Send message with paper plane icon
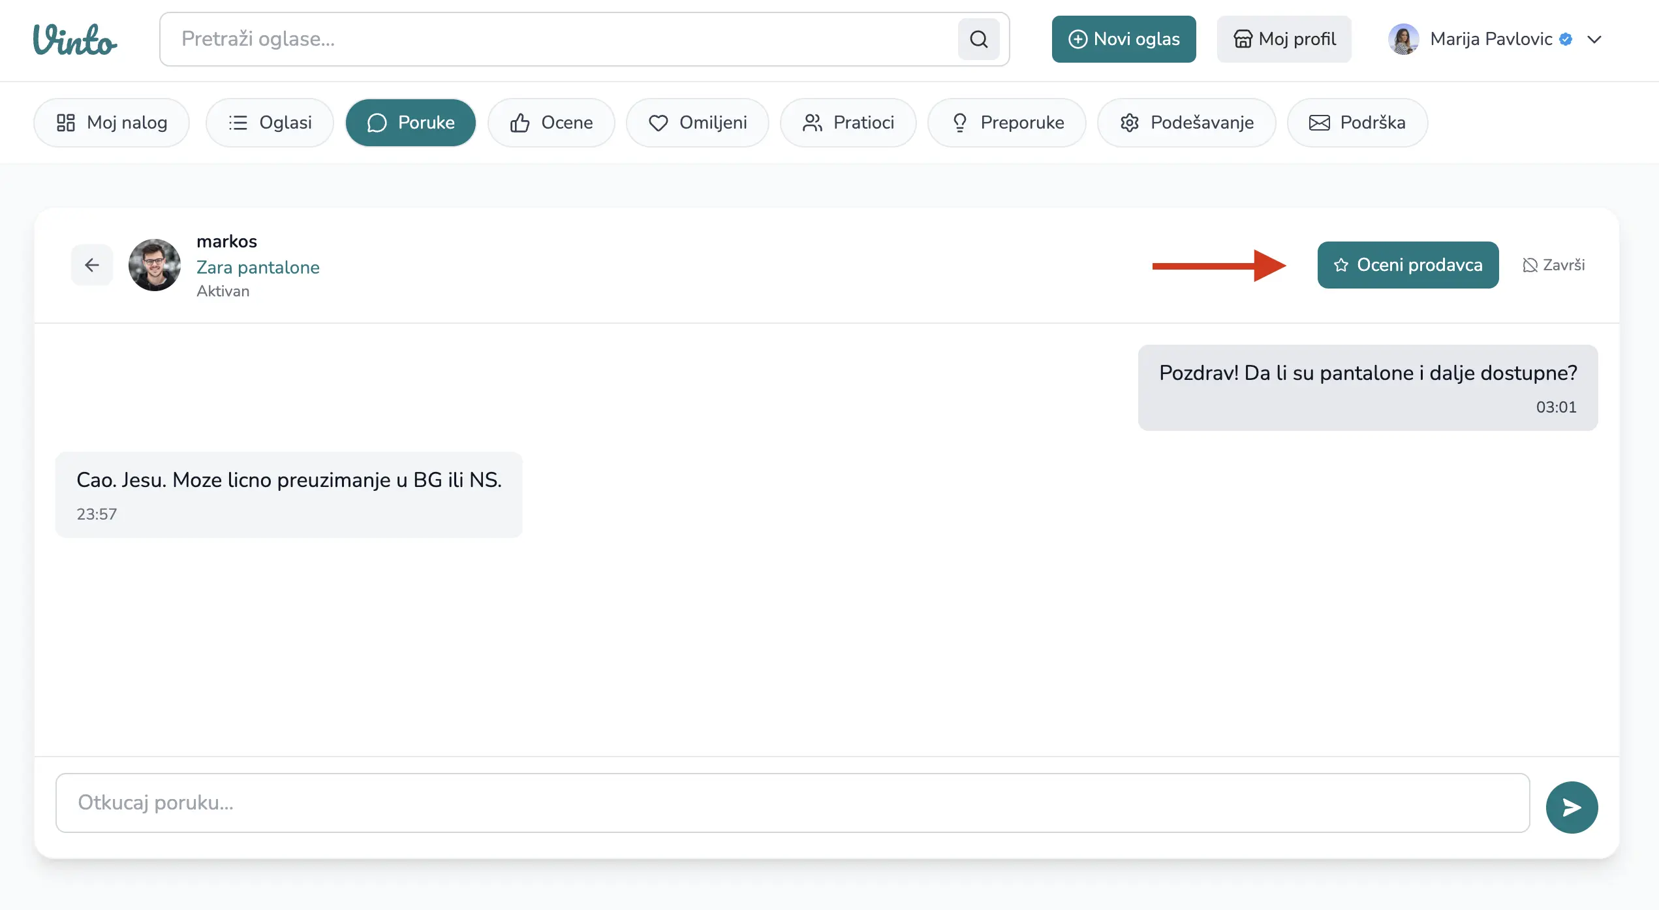The width and height of the screenshot is (1659, 910). click(1572, 808)
